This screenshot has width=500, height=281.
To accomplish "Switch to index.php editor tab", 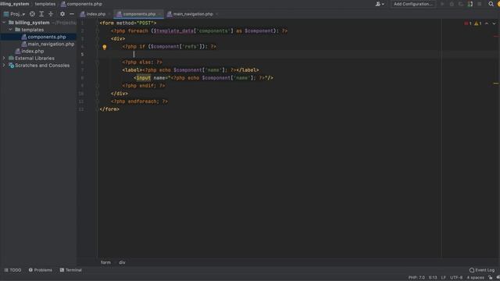I will tap(93, 14).
